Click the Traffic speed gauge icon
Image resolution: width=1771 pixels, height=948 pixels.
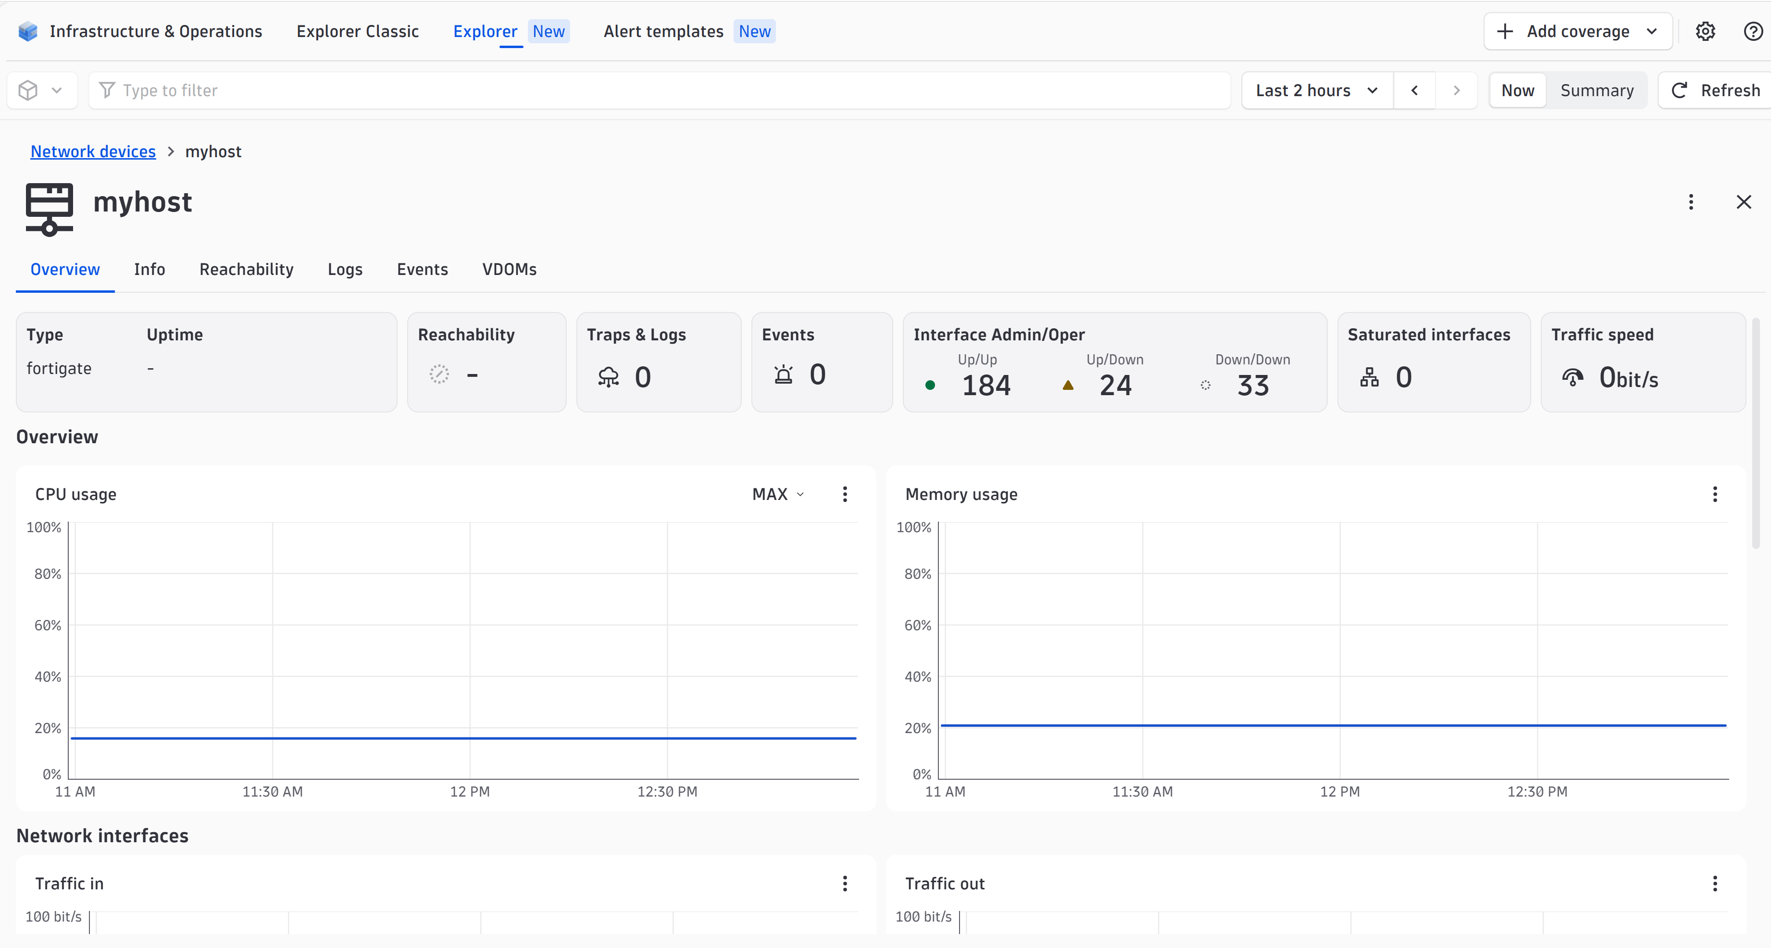(x=1572, y=377)
